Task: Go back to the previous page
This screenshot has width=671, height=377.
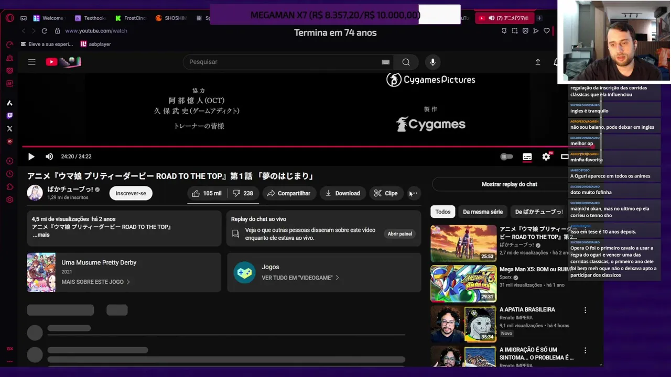Action: [x=24, y=31]
